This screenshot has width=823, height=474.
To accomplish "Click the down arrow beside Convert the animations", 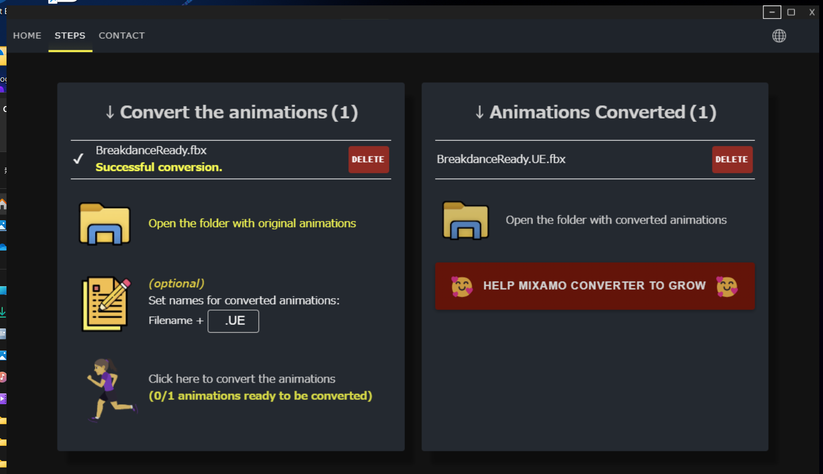I will point(110,113).
